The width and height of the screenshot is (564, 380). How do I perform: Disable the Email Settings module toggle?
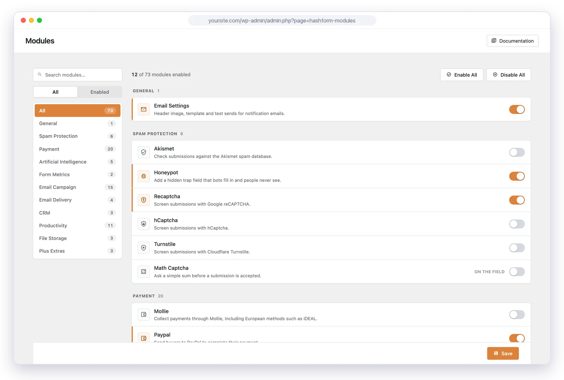tap(517, 109)
